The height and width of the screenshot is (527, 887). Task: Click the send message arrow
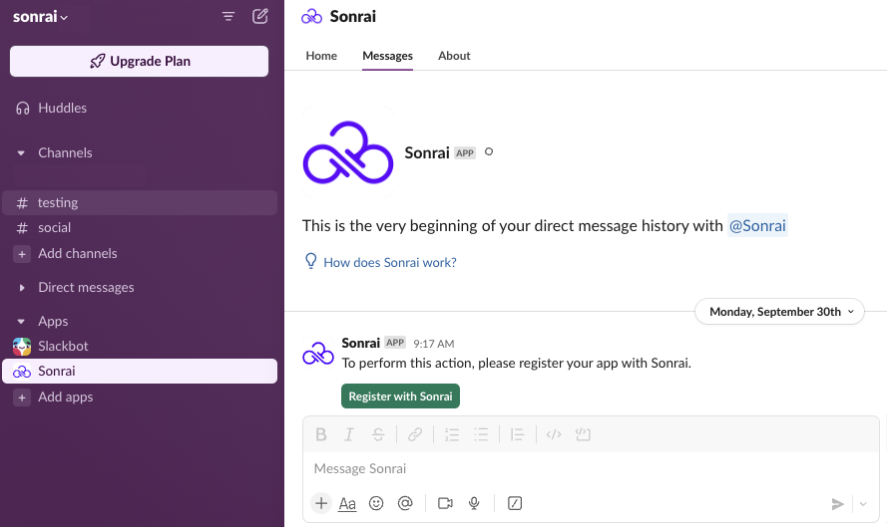[x=838, y=504]
